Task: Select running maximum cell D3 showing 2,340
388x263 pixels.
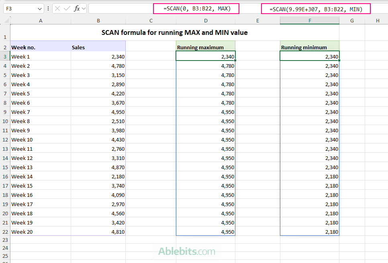Action: click(206, 57)
